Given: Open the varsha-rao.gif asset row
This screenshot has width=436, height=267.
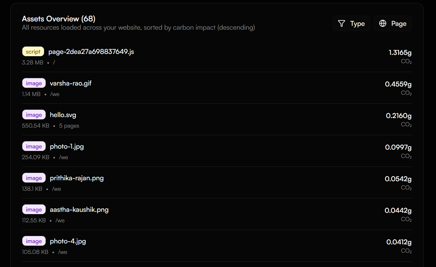Looking at the screenshot, I should (x=71, y=83).
